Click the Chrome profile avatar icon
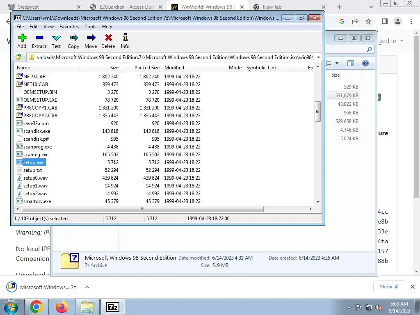420x315 pixels. point(398,21)
